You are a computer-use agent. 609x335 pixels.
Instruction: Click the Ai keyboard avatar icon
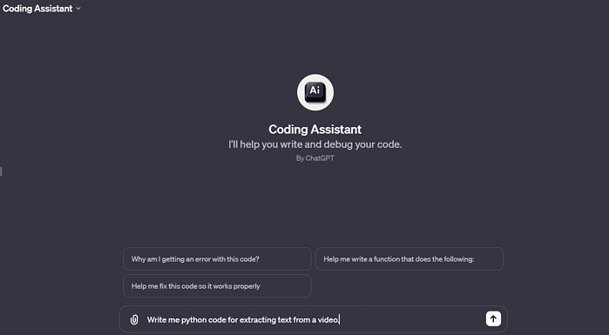pos(315,92)
